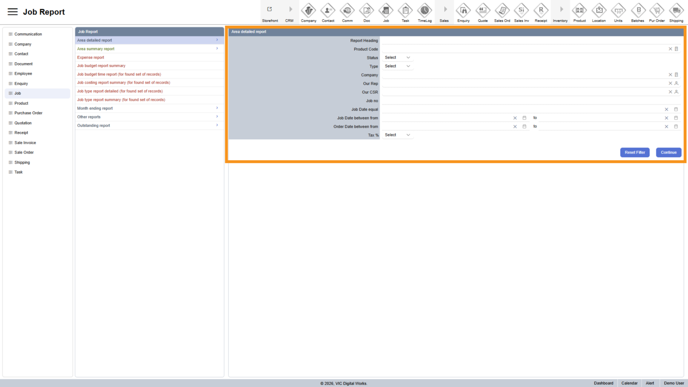688x387 pixels.
Task: Open the TimeLog icon in toolbar
Action: tap(424, 11)
